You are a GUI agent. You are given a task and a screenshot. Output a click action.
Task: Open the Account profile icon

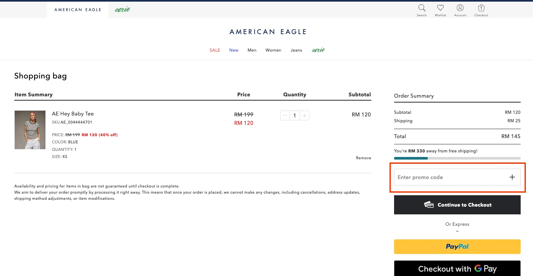[x=460, y=8]
